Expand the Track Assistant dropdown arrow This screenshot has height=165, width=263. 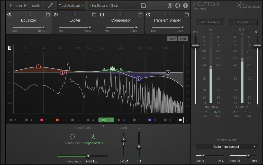click(x=83, y=6)
